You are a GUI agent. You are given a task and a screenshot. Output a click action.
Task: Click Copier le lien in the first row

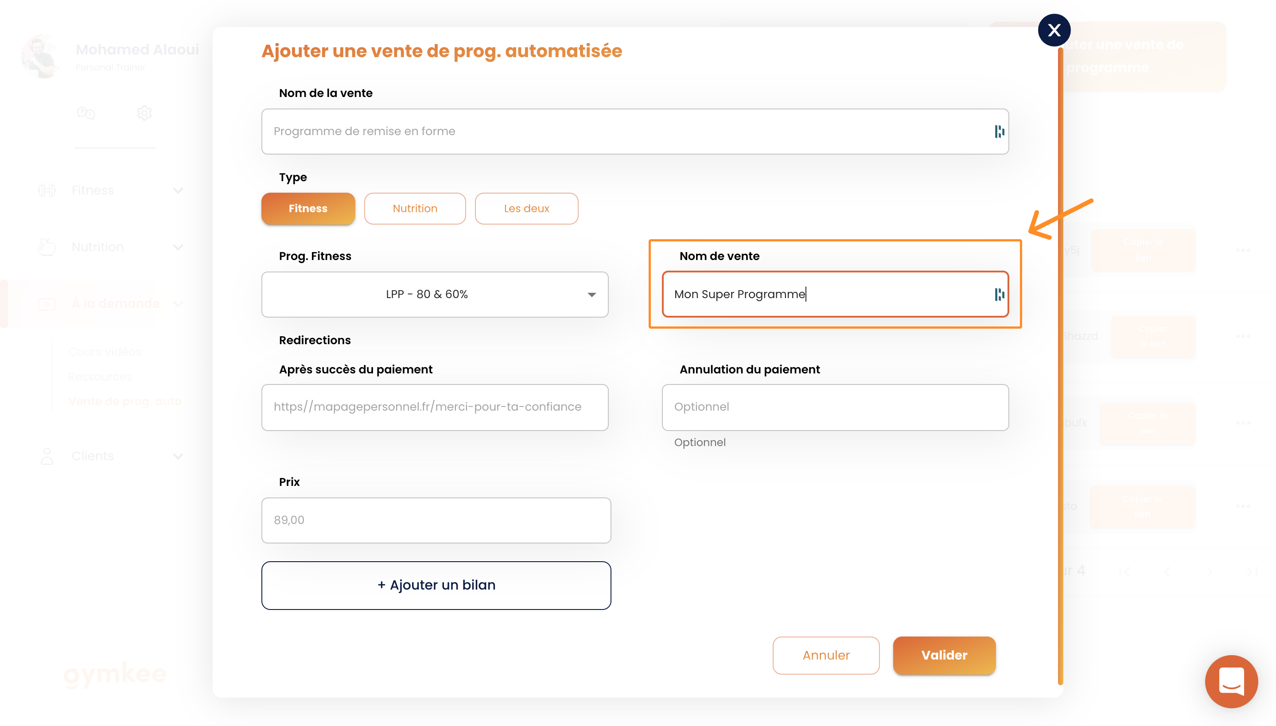click(1143, 250)
